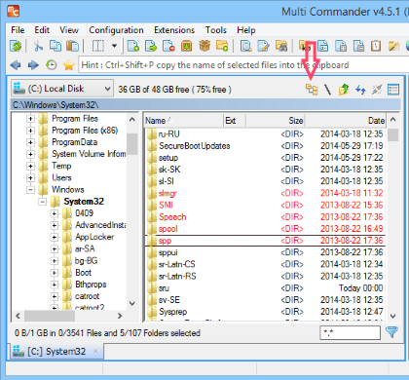Go to root with backslash icon
Viewport: 409px width, 380px height.
[x=328, y=90]
